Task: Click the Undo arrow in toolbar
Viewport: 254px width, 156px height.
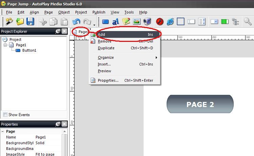Action: (x=77, y=22)
